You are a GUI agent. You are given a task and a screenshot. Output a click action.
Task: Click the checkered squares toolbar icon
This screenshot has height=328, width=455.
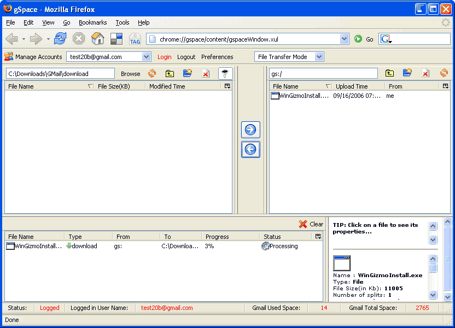(116, 39)
